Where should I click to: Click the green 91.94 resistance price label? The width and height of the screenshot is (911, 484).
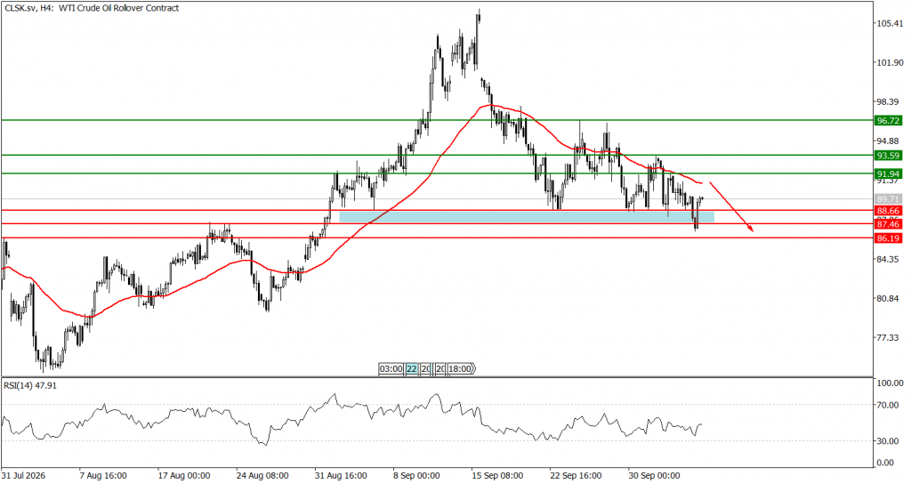click(x=889, y=173)
